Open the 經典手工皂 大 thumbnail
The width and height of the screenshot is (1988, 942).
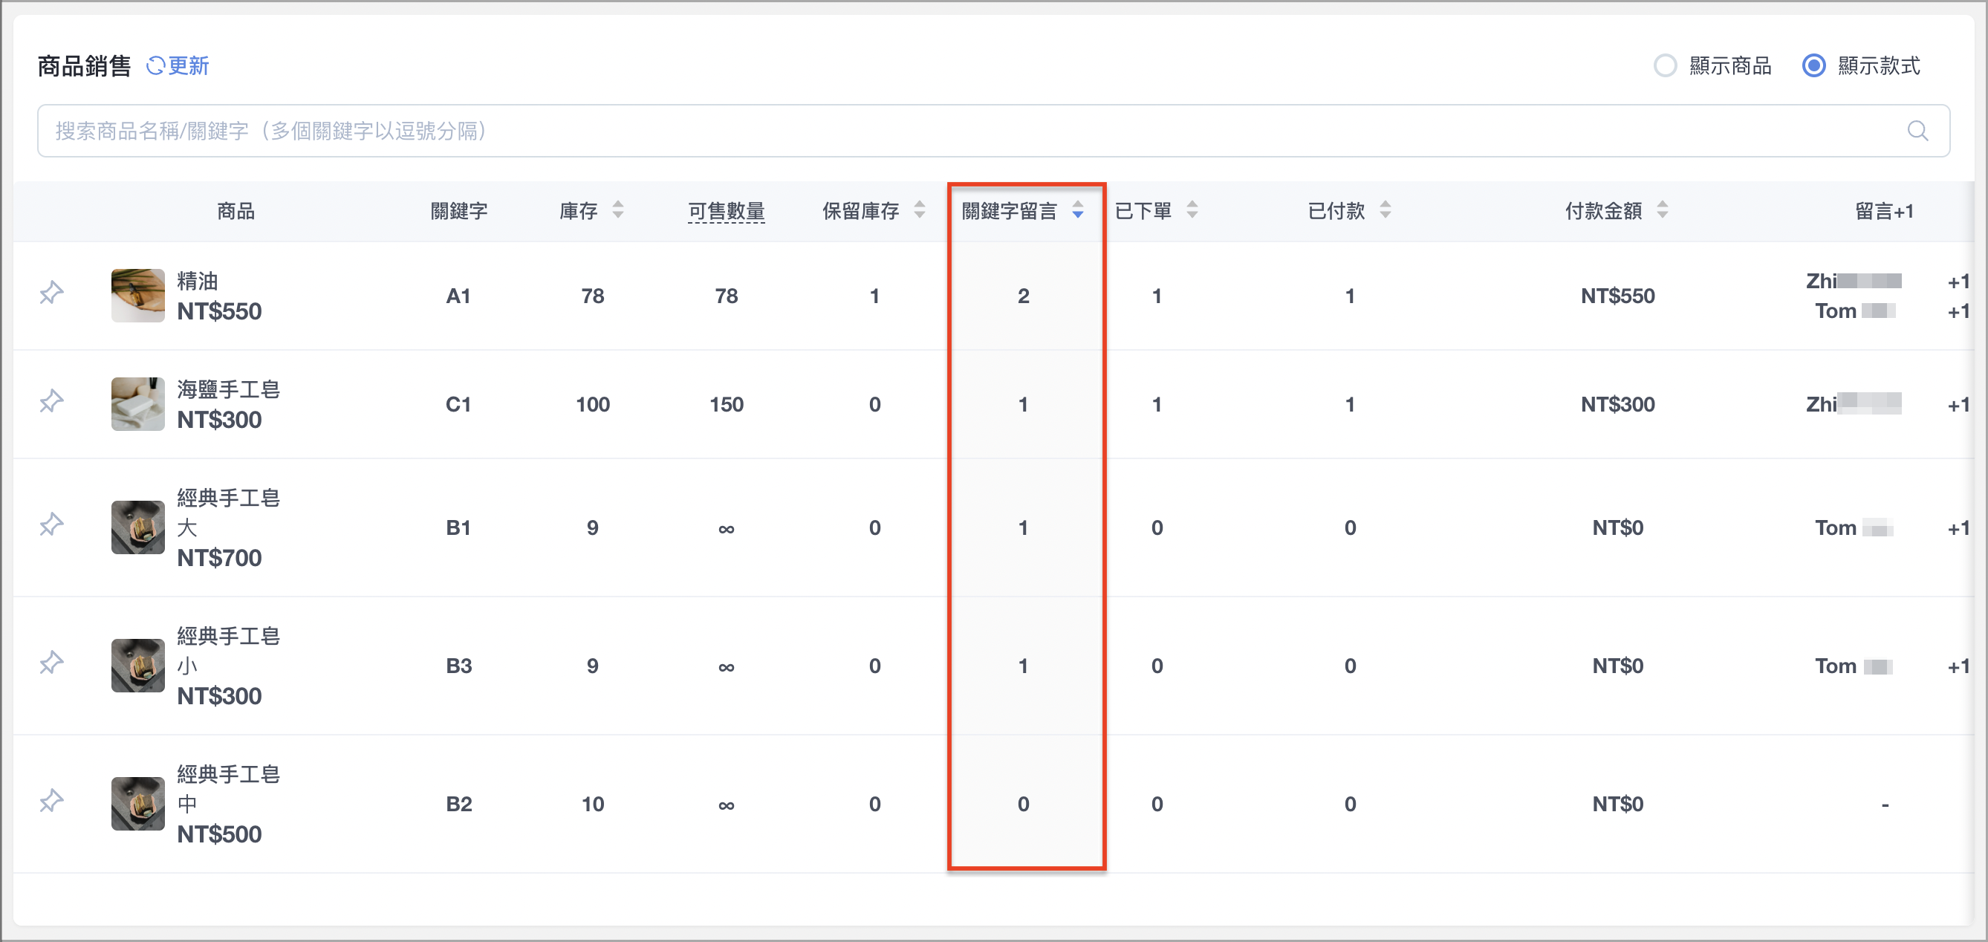(137, 527)
